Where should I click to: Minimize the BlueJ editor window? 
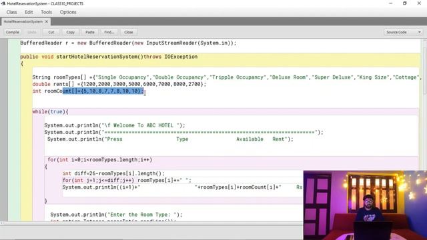click(x=391, y=3)
